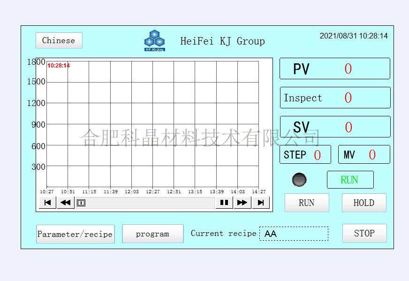Open the program page
This screenshot has height=281, width=409.
click(x=152, y=234)
